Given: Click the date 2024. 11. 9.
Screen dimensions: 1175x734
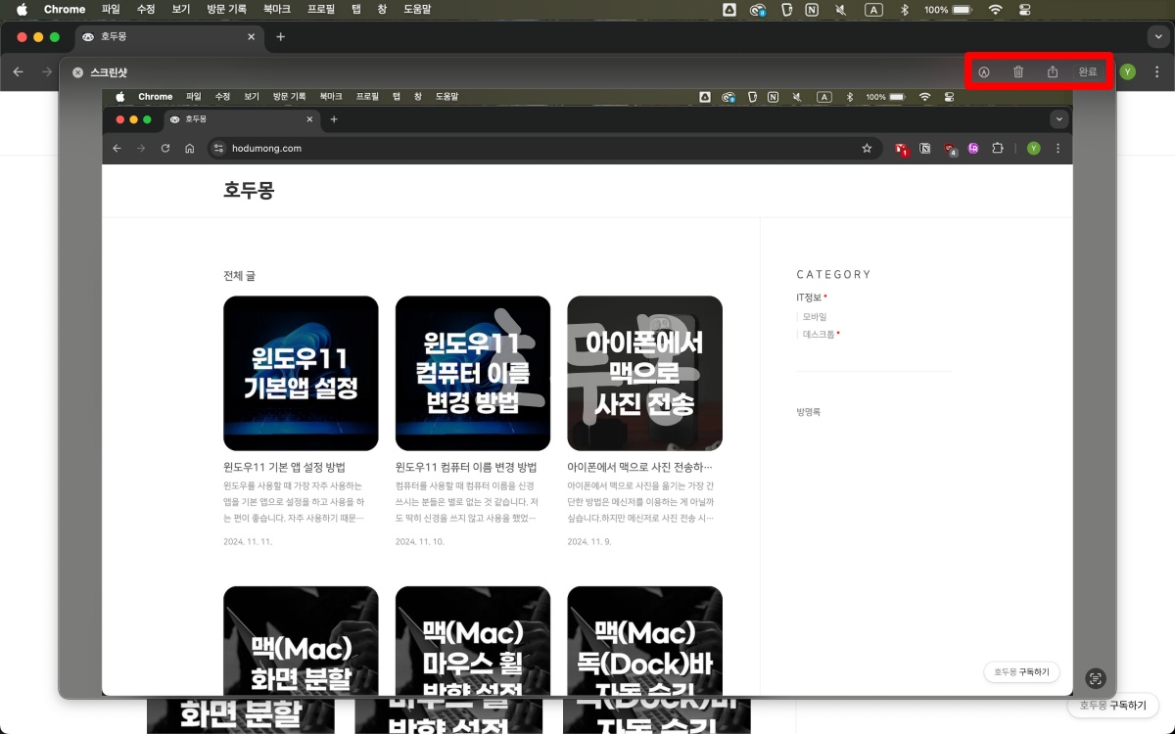Looking at the screenshot, I should pyautogui.click(x=589, y=541).
